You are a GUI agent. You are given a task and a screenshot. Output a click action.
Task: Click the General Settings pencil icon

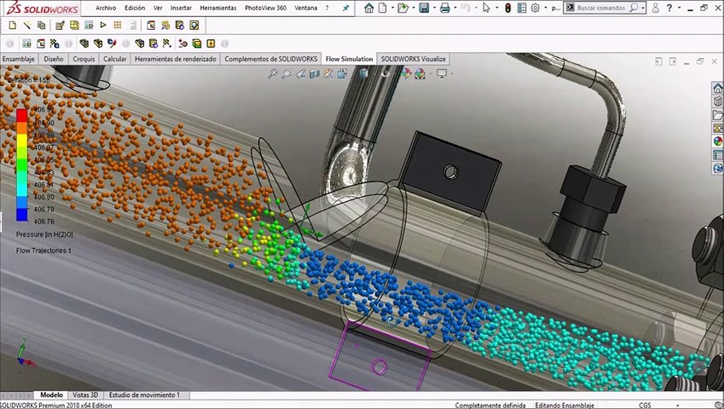point(60,26)
